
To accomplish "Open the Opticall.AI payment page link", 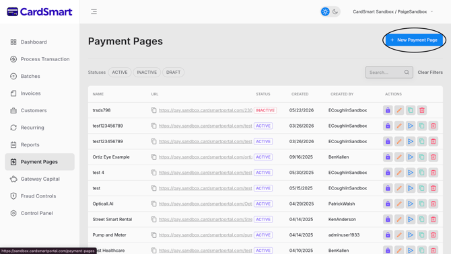I will point(205,204).
